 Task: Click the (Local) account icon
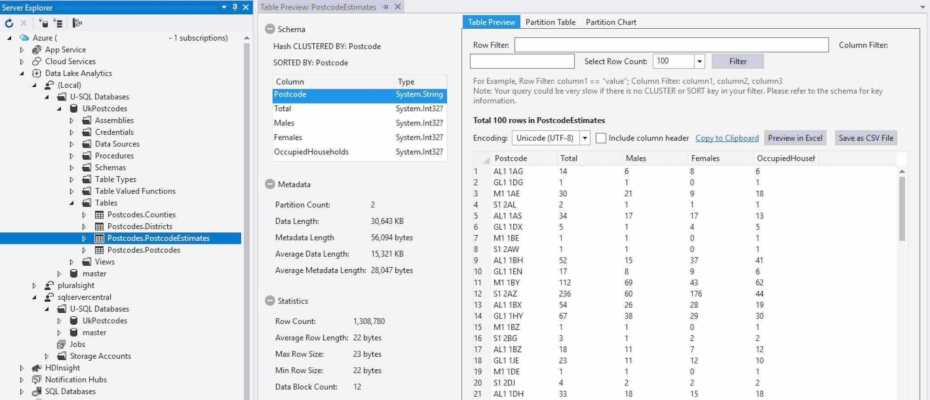(x=49, y=85)
